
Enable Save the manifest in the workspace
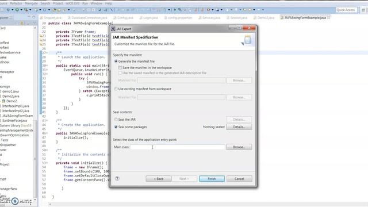120,68
